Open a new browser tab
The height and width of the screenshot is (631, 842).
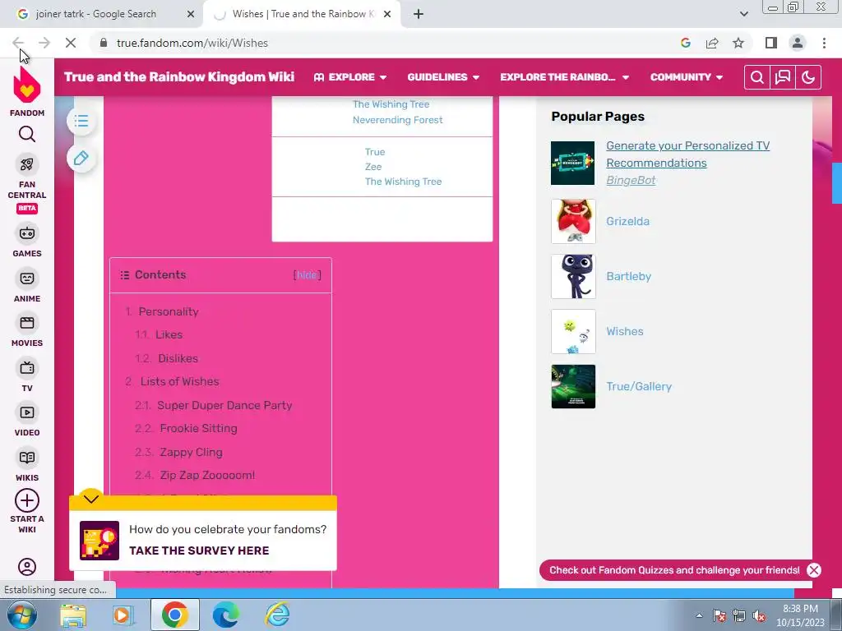[x=419, y=14]
